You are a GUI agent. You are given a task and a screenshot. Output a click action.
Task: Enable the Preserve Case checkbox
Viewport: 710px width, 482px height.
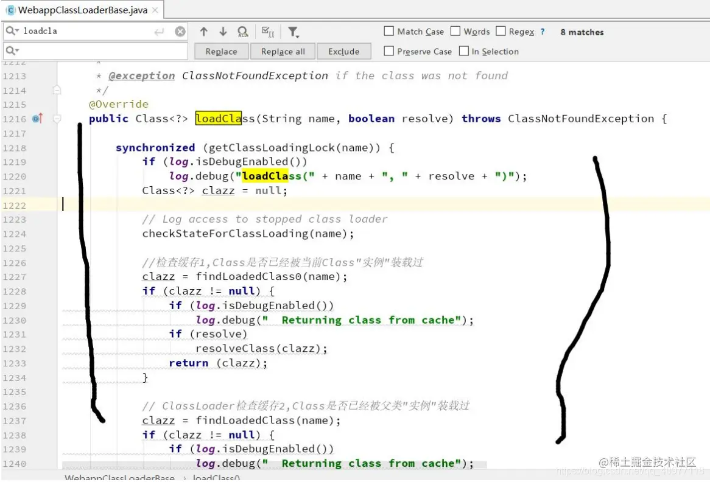click(x=388, y=51)
